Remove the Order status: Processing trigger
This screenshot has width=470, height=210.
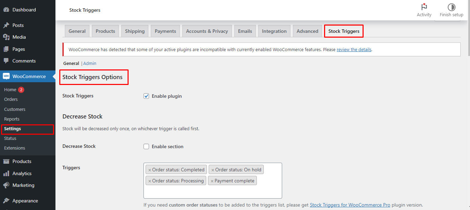[x=150, y=181]
